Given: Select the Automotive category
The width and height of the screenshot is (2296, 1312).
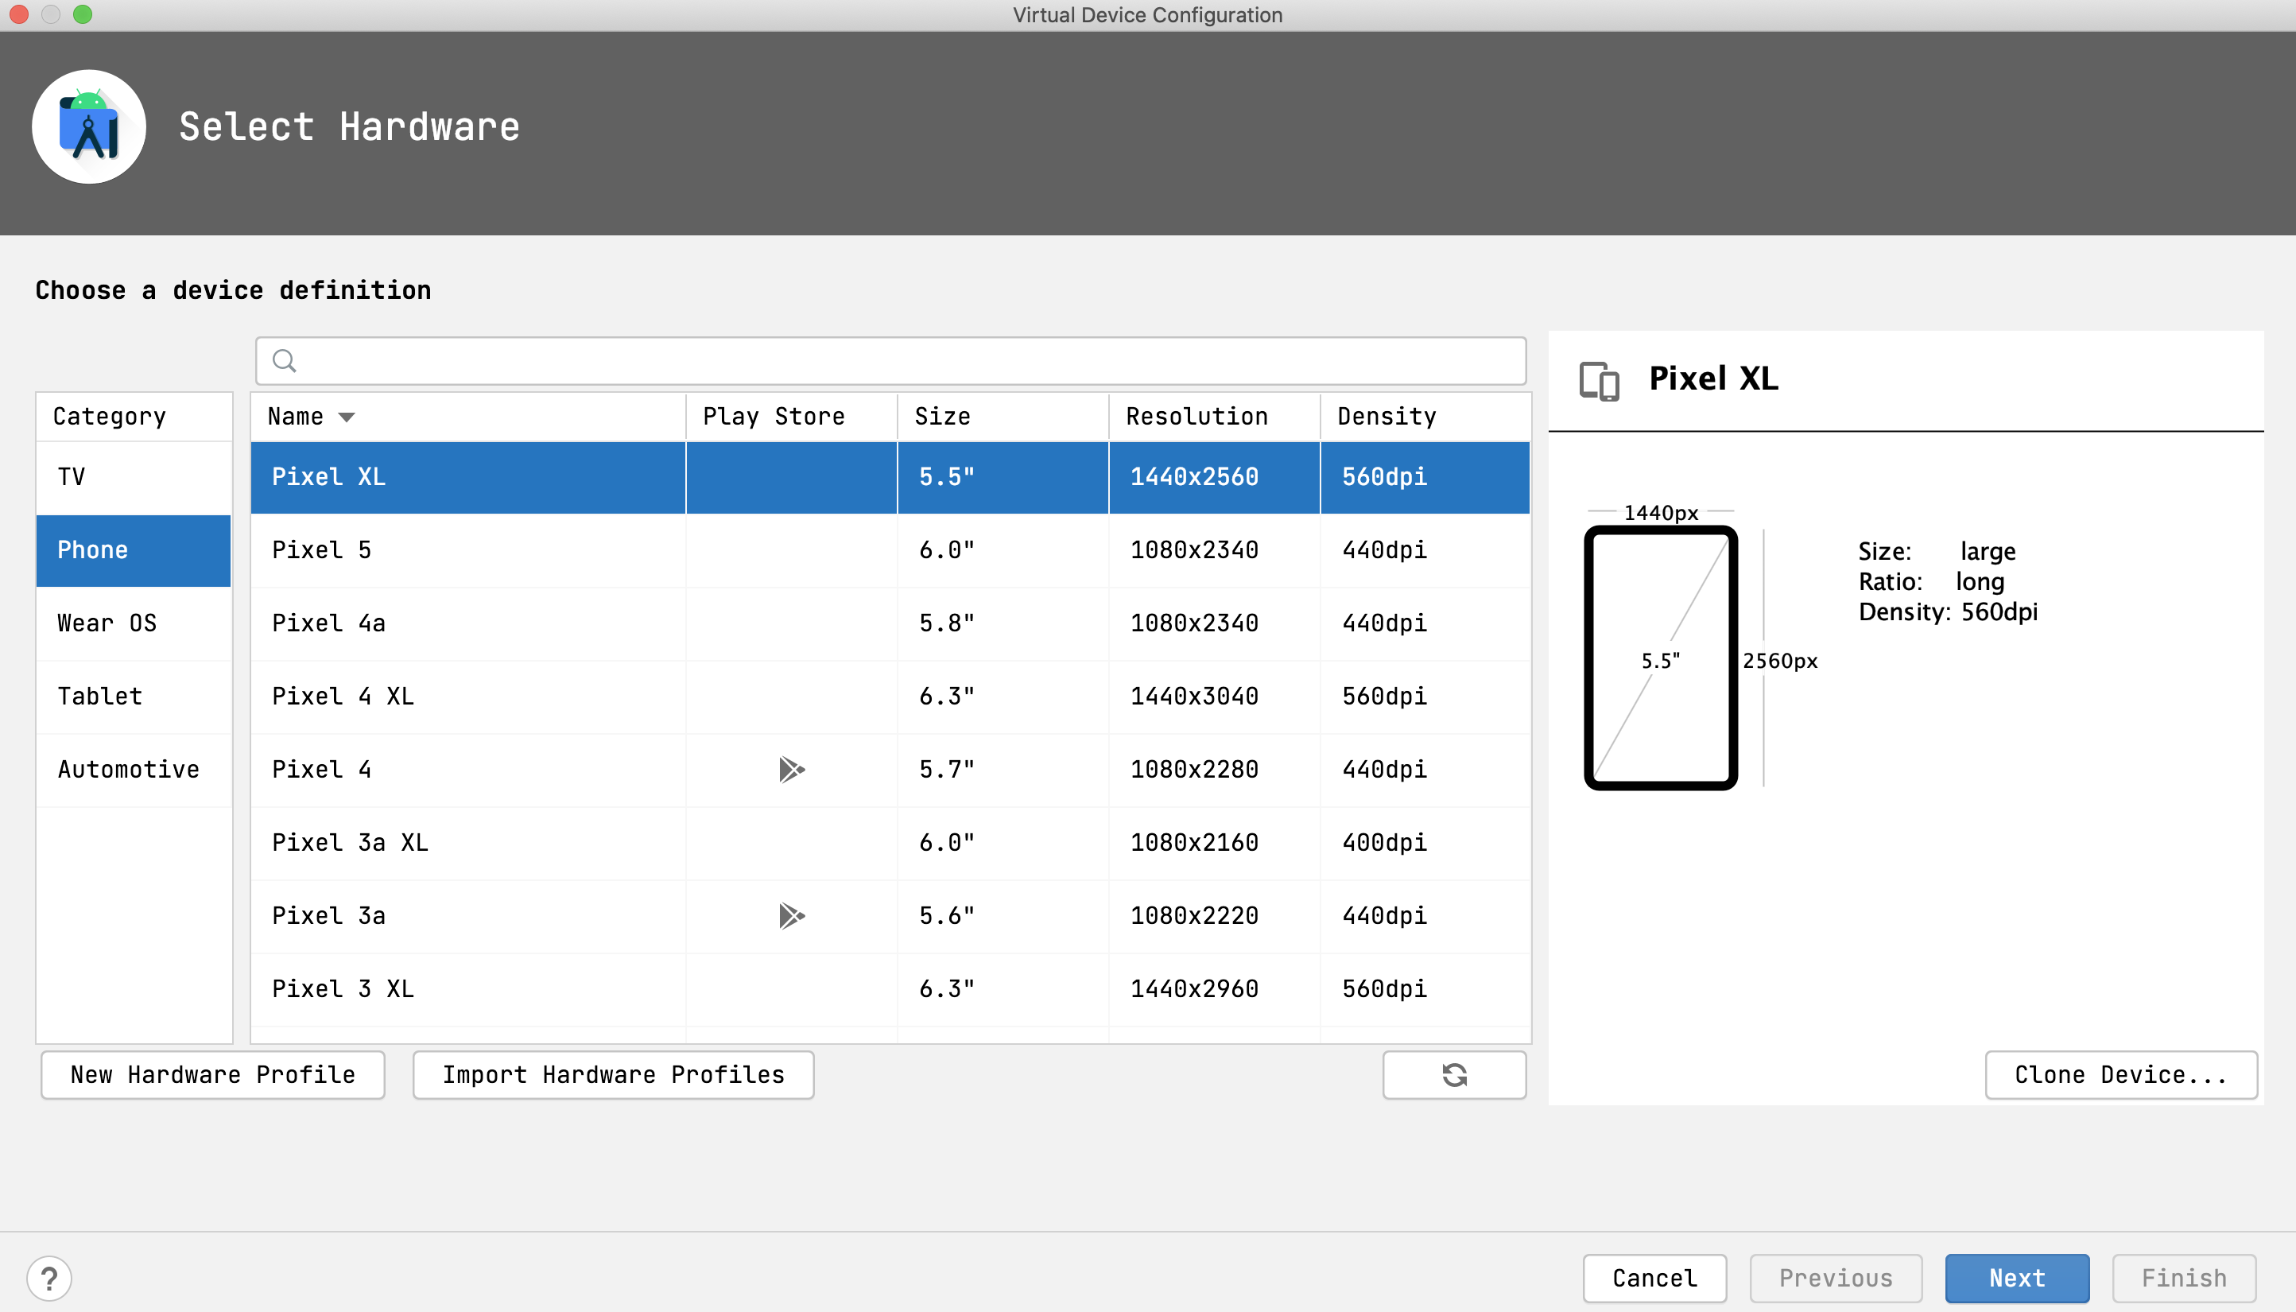Looking at the screenshot, I should [134, 769].
